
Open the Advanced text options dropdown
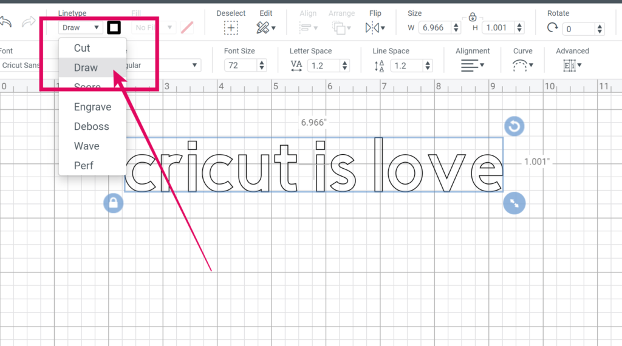(572, 66)
